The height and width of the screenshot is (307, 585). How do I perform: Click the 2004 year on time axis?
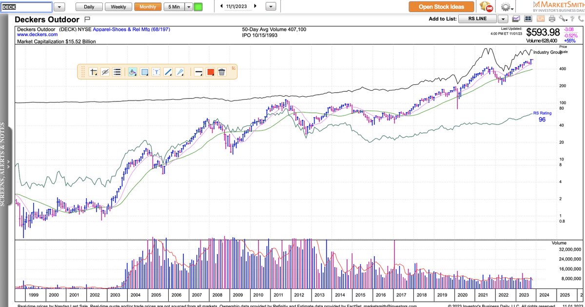[x=135, y=295]
